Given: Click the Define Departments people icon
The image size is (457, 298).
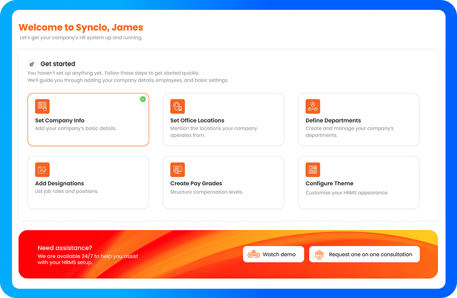Looking at the screenshot, I should (x=313, y=106).
